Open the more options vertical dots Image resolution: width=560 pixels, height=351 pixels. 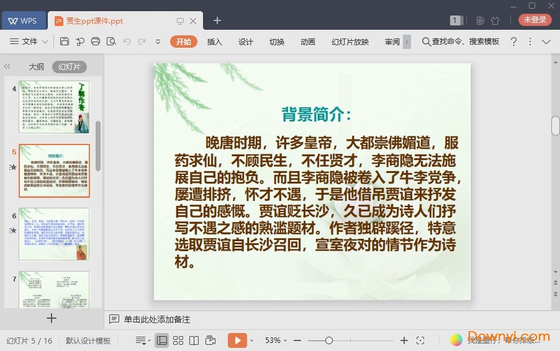[x=530, y=42]
